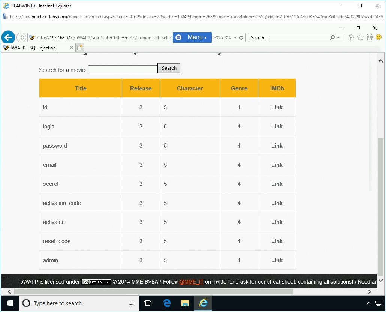
Task: Refresh the current bWAPP page
Action: (x=241, y=38)
